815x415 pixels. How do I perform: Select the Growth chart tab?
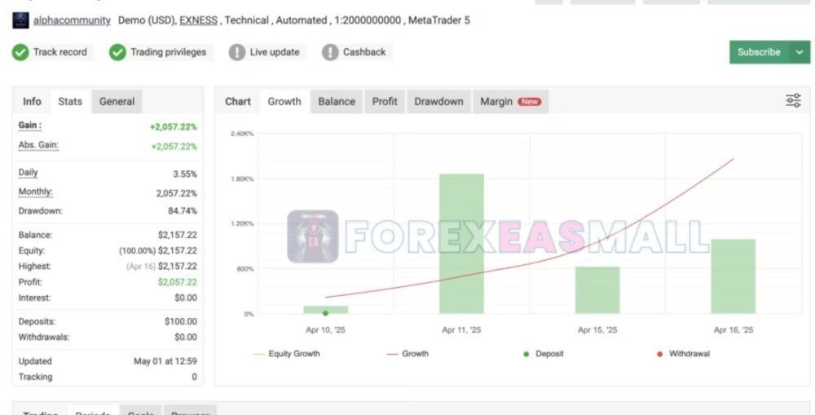[x=284, y=101]
